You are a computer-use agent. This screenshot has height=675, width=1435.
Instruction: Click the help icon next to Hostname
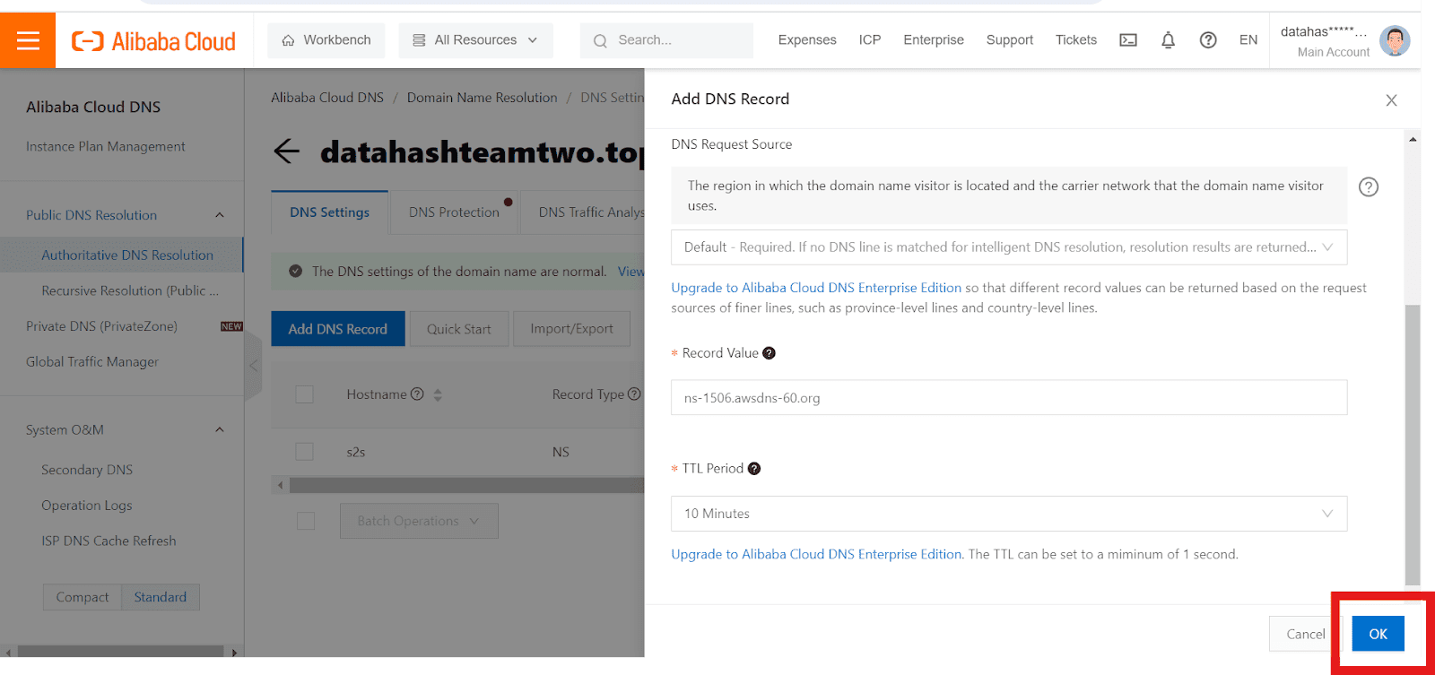click(417, 394)
